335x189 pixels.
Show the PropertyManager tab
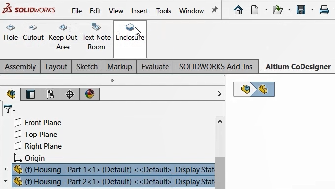point(31,94)
